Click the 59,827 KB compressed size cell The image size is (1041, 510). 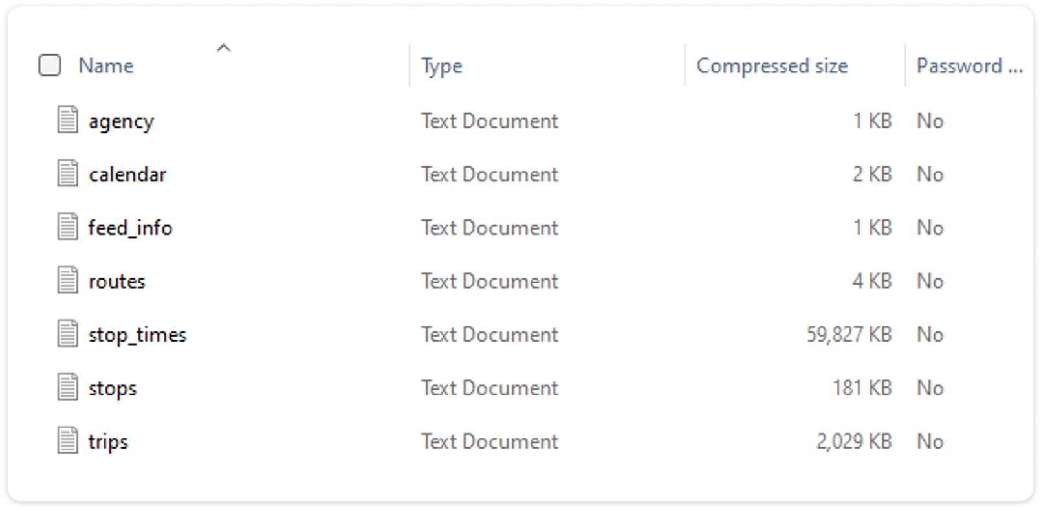click(849, 335)
